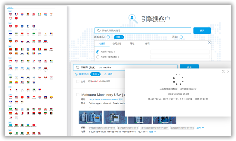The height and width of the screenshot is (141, 236).
Task: Select the Kazakhstan flag
Action: click(x=11, y=125)
